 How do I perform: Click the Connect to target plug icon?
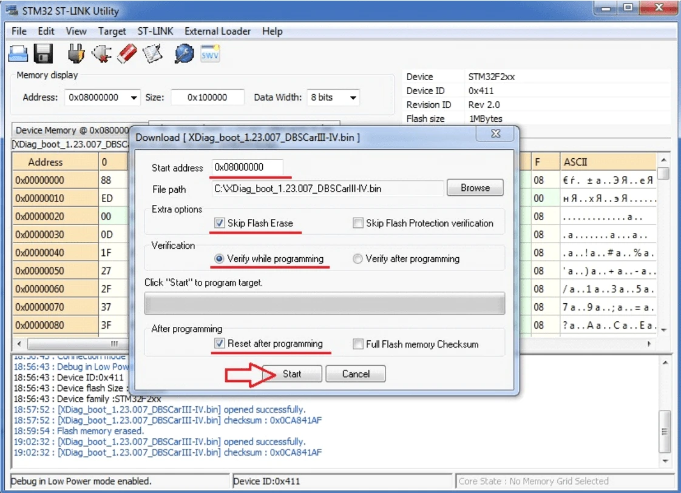pyautogui.click(x=76, y=54)
